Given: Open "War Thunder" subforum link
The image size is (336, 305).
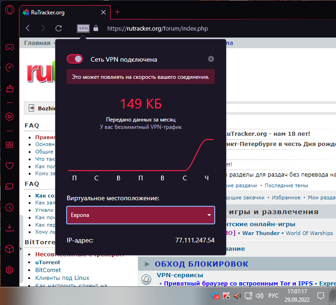Looking at the screenshot, I should coord(261,233).
